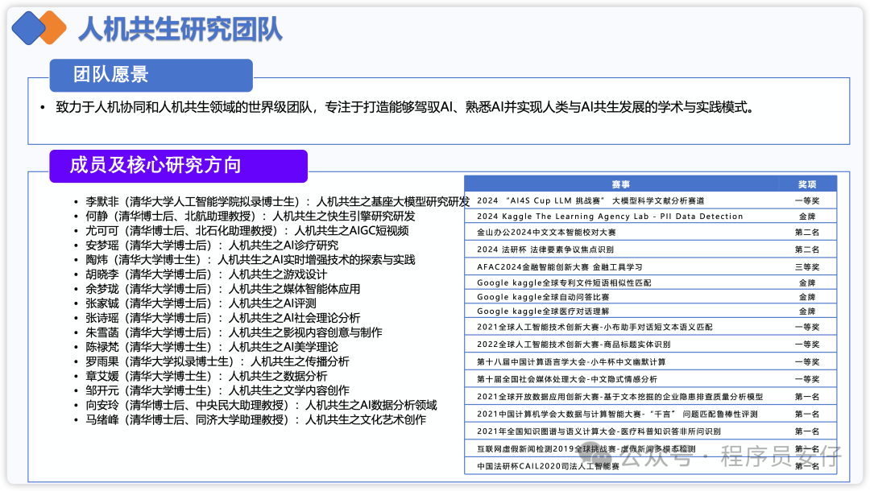Click the 奖项 table column header
This screenshot has width=870, height=491.
(x=807, y=184)
